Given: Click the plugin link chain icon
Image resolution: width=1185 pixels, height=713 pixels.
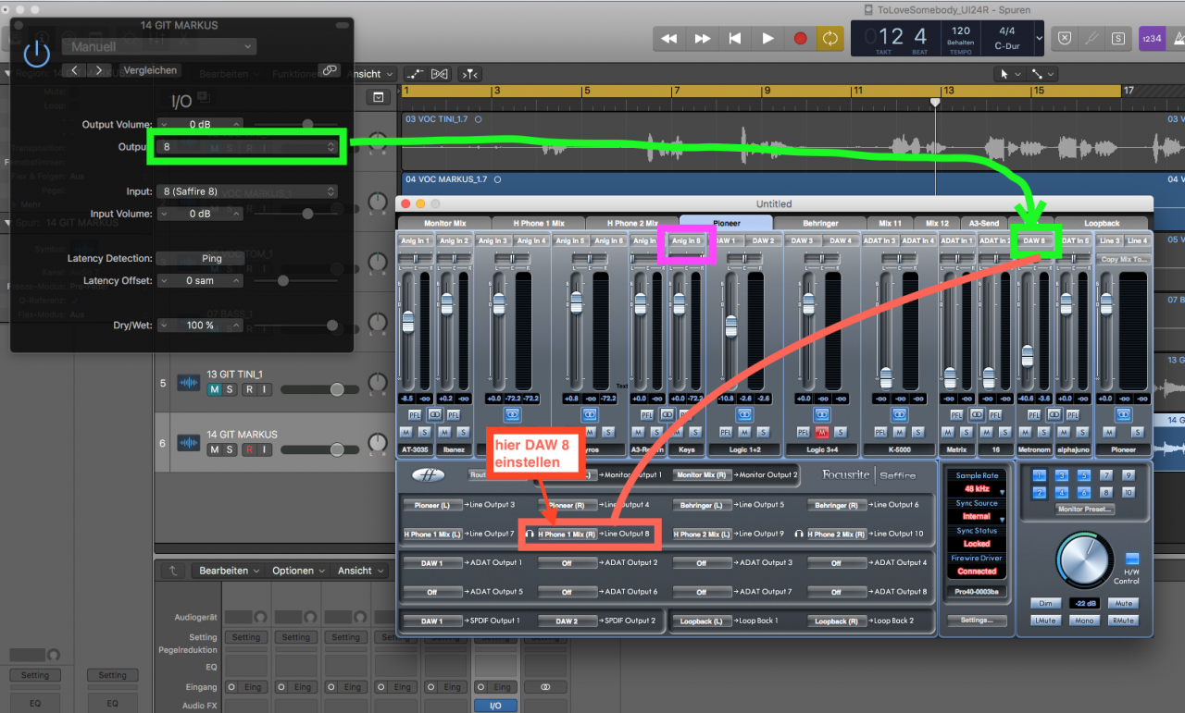Looking at the screenshot, I should tap(329, 70).
